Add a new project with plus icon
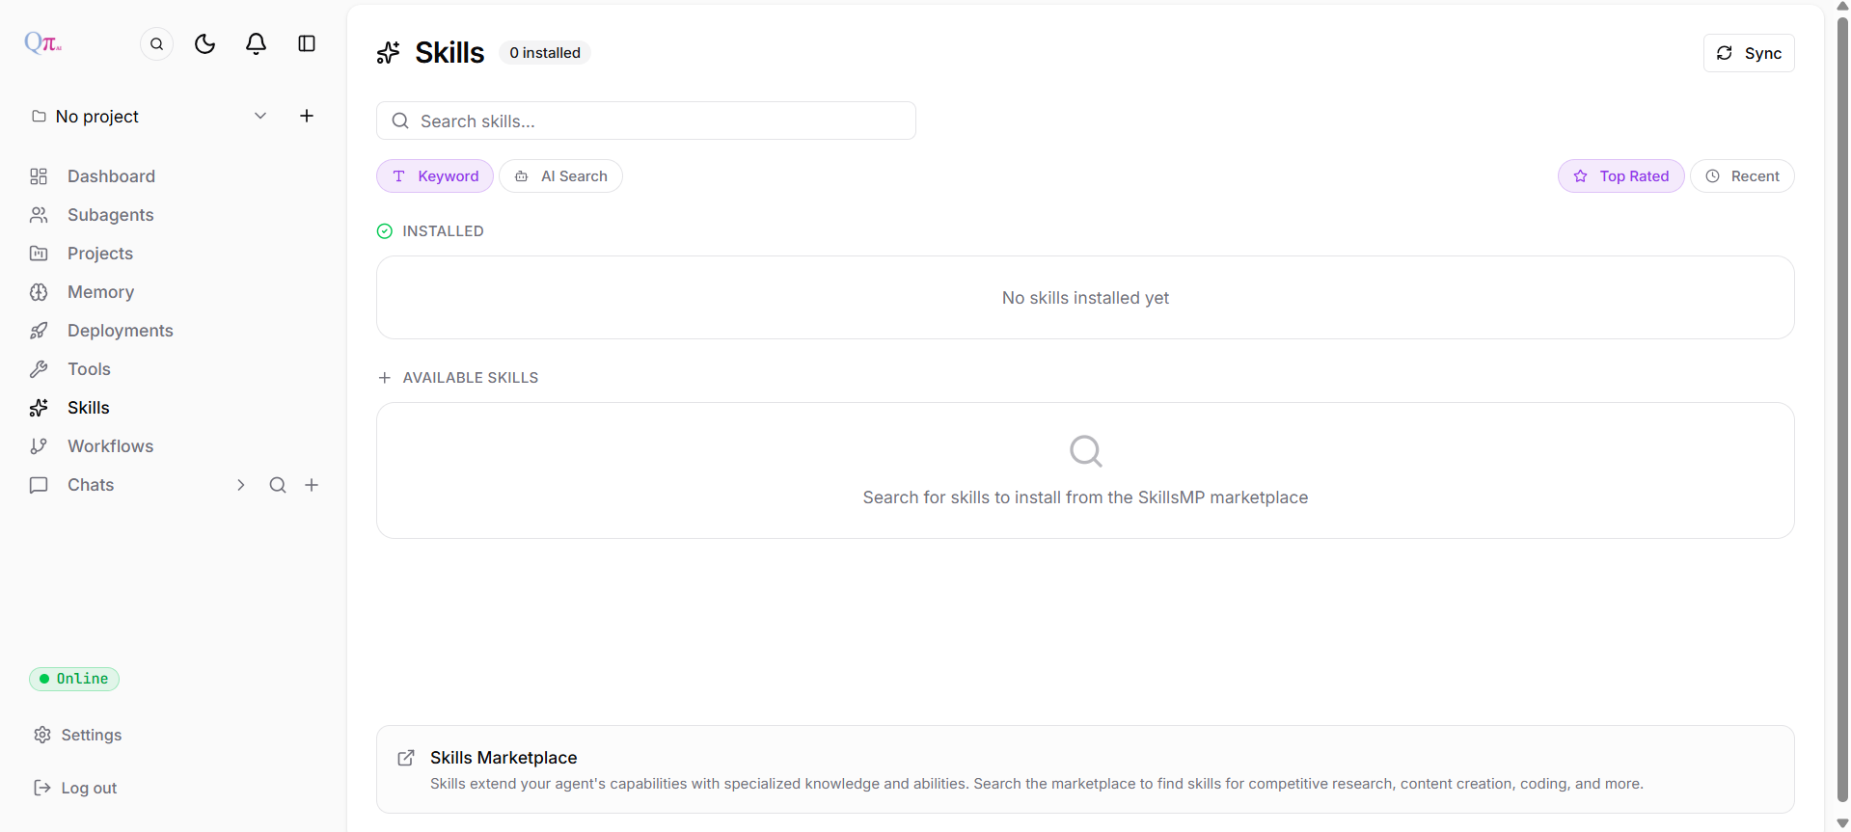Viewport: 1851px width, 832px height. (307, 116)
